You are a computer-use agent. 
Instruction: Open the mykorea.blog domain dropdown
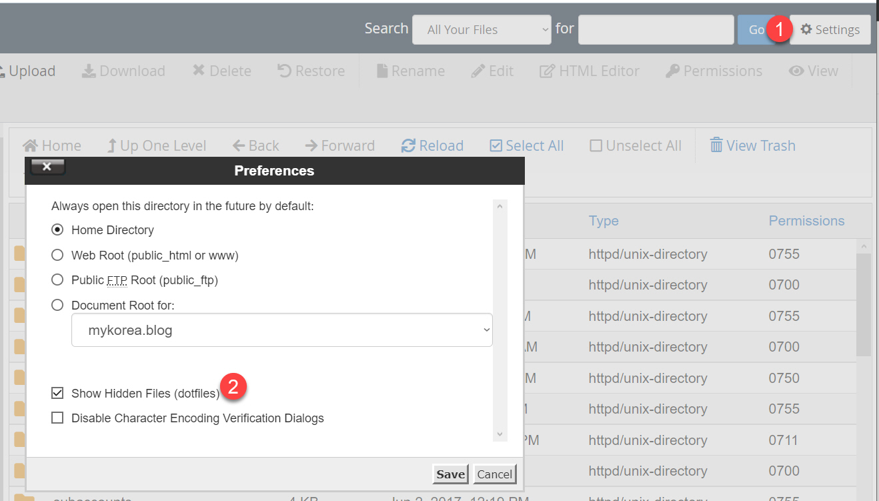point(282,330)
